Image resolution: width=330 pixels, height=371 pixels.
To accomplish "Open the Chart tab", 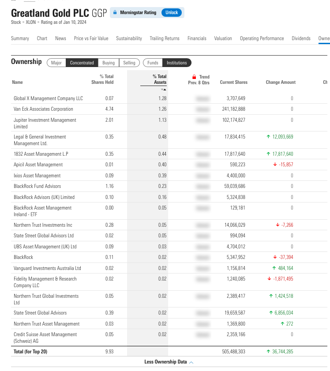I will coord(42,38).
